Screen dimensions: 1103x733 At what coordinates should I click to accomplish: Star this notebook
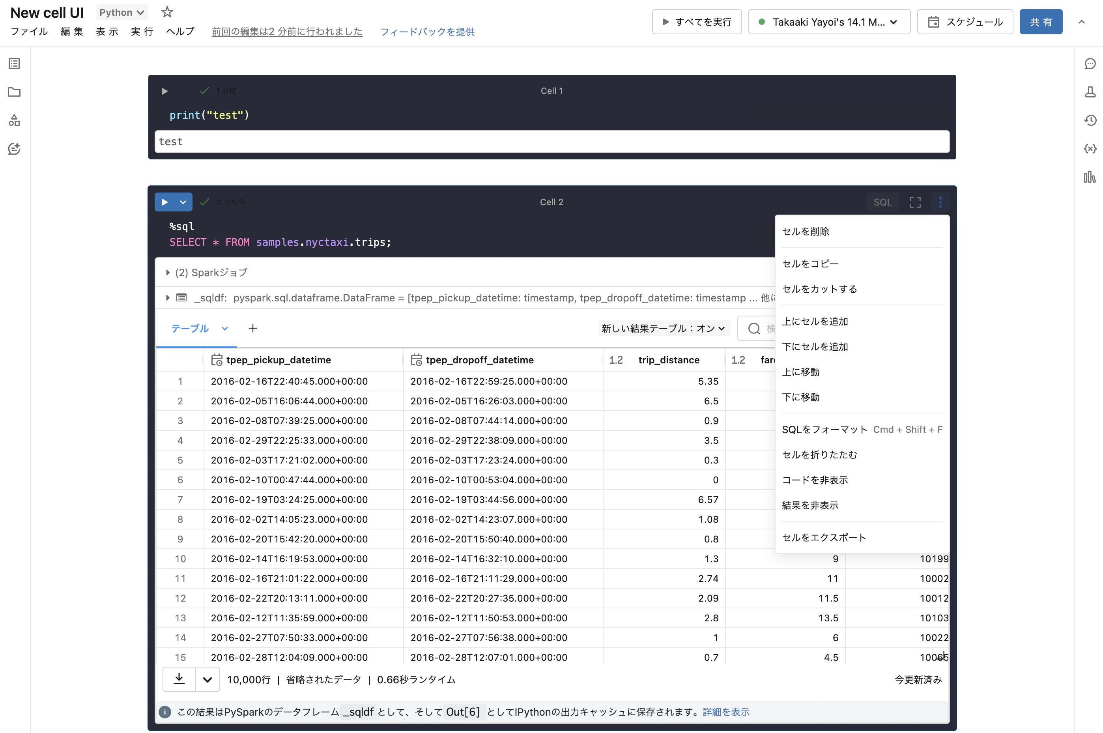coord(167,12)
